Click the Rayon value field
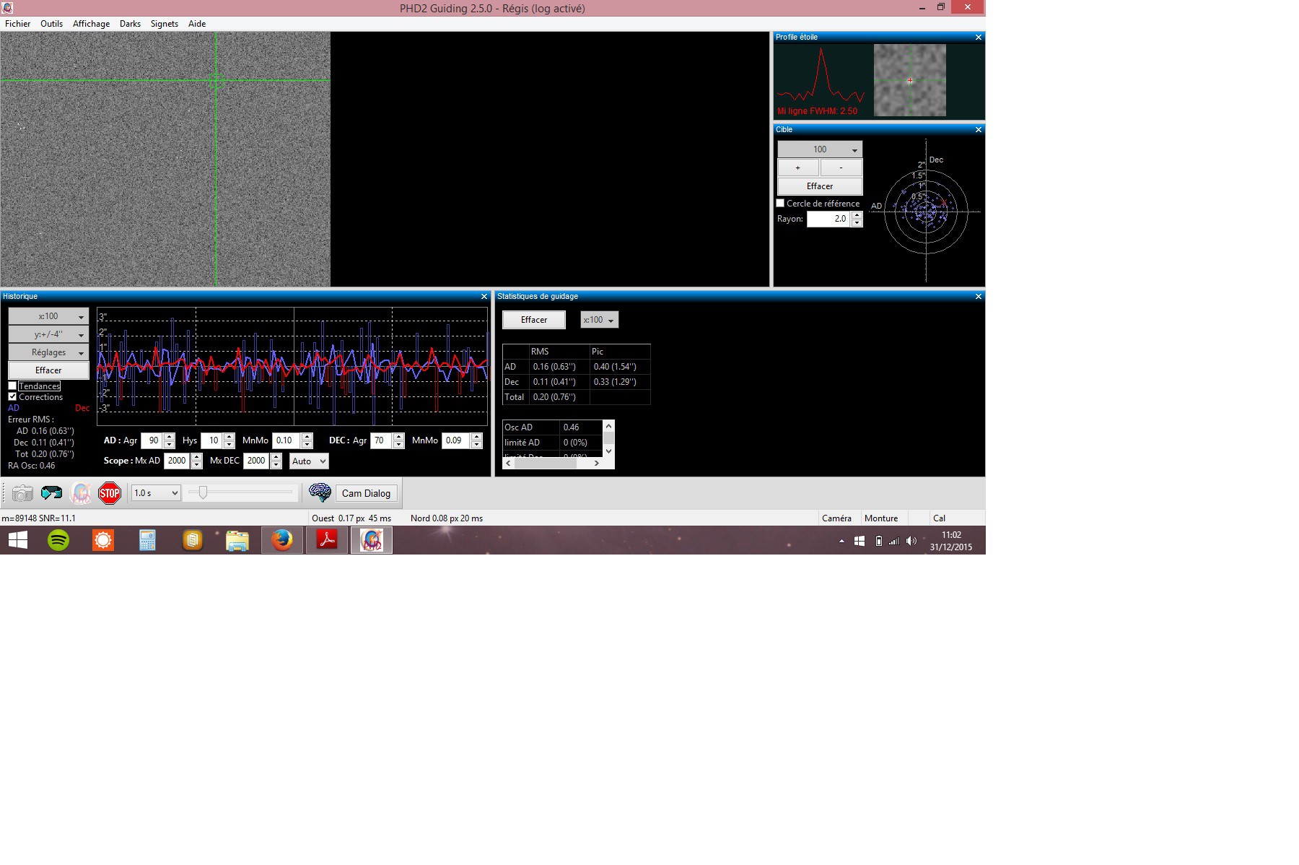This screenshot has height=865, width=1299. pyautogui.click(x=828, y=219)
